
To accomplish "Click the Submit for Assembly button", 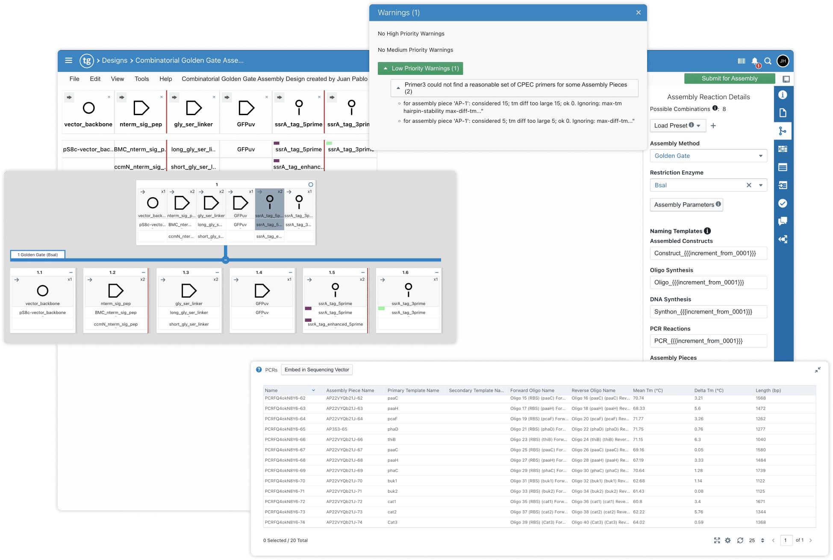I will (729, 78).
